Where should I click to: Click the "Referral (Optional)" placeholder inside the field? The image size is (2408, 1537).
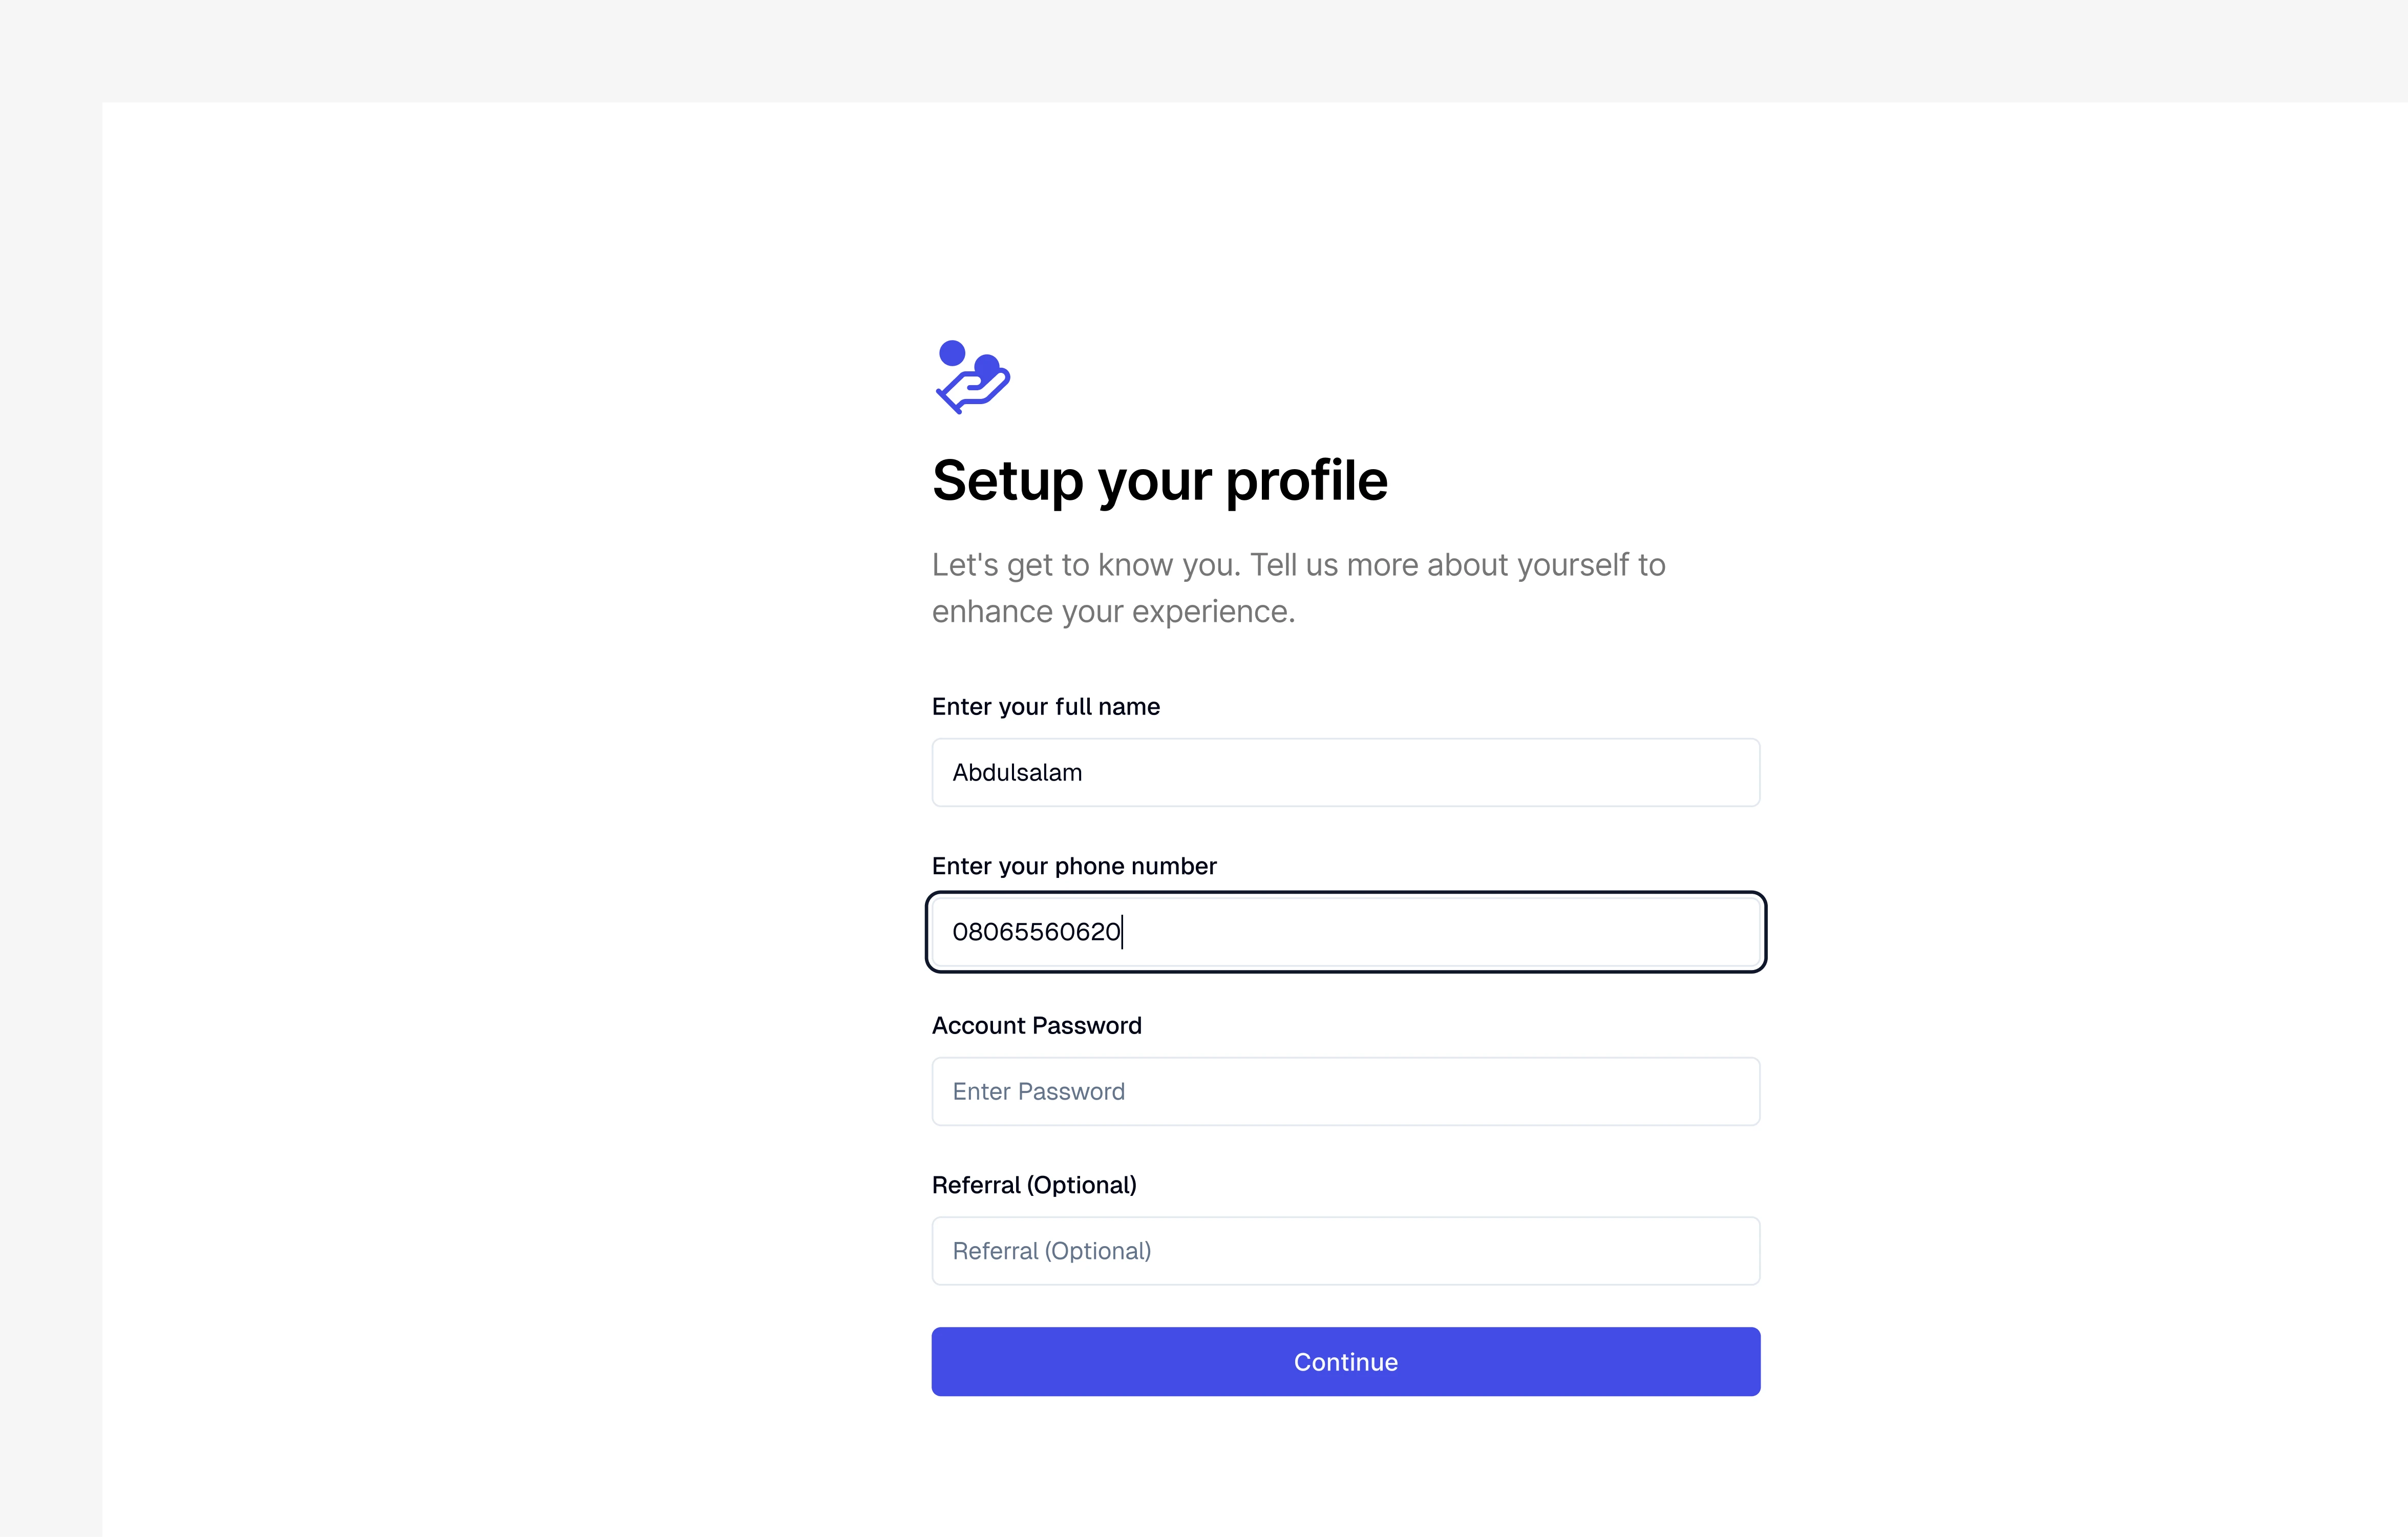click(x=1051, y=1251)
